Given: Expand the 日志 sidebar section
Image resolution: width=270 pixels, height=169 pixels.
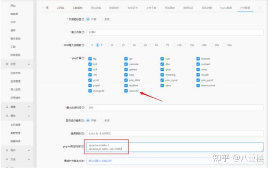Looking at the screenshot, I should [x=29, y=159].
